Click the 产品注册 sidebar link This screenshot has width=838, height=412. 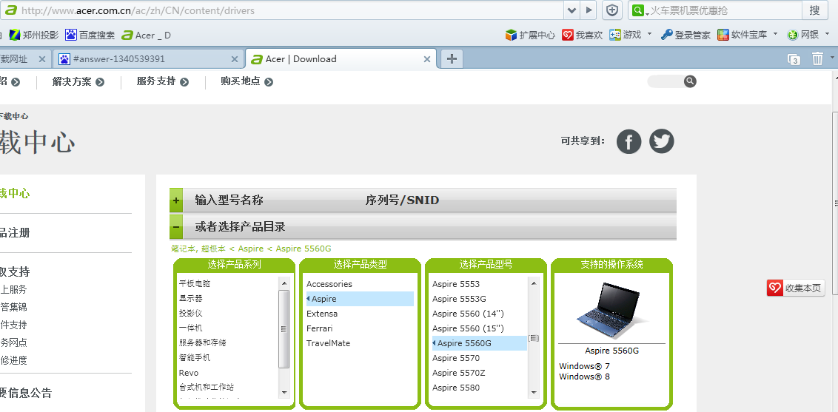point(14,233)
